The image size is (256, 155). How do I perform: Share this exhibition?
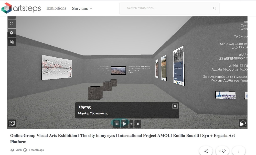[x=206, y=151]
